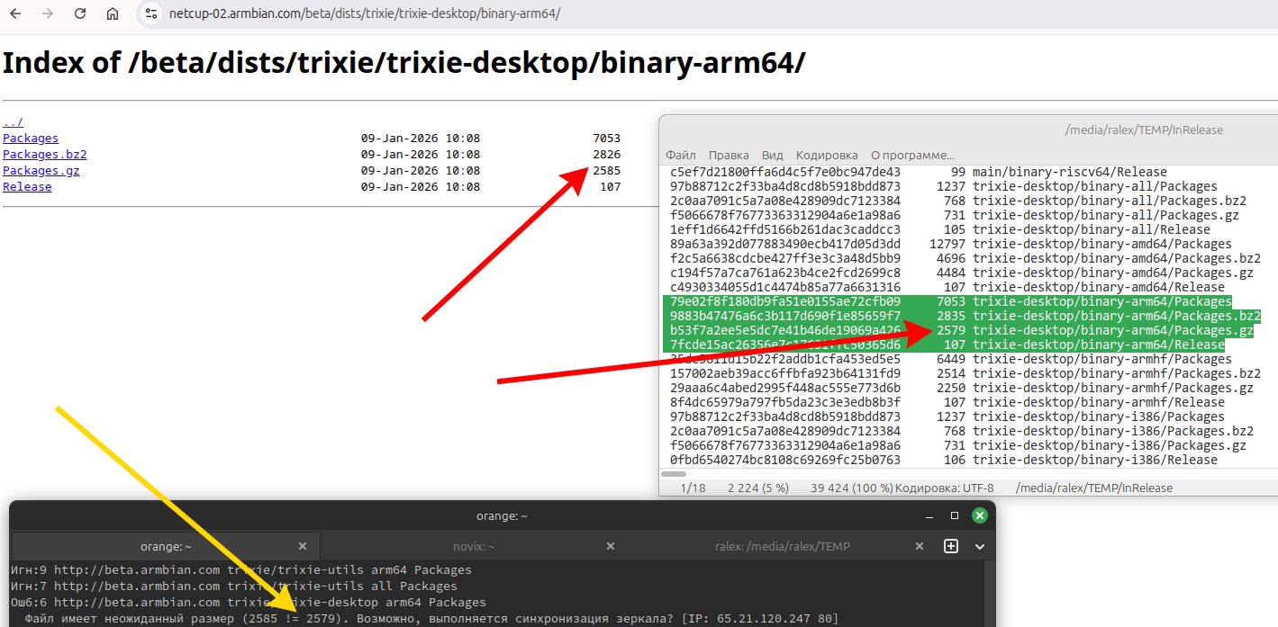Open the Packages.gz link
The height and width of the screenshot is (627, 1278).
[x=41, y=171]
